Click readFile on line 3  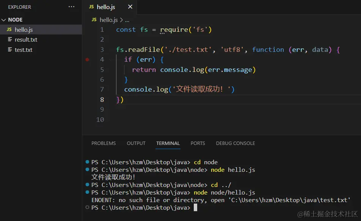pos(144,50)
